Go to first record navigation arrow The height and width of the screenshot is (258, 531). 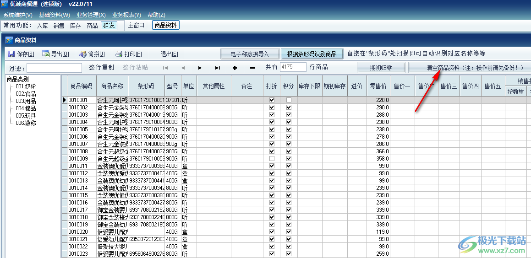(x=165, y=68)
